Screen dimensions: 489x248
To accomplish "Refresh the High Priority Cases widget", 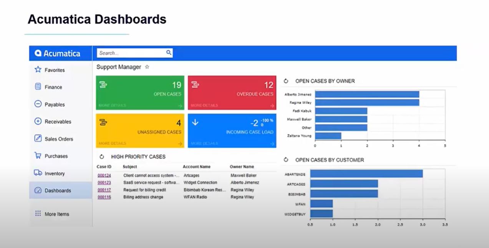I will click(102, 157).
